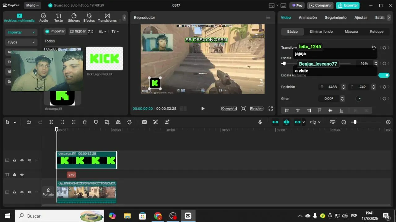Open the Transiciones panel
This screenshot has height=222, width=396.
click(x=107, y=18)
